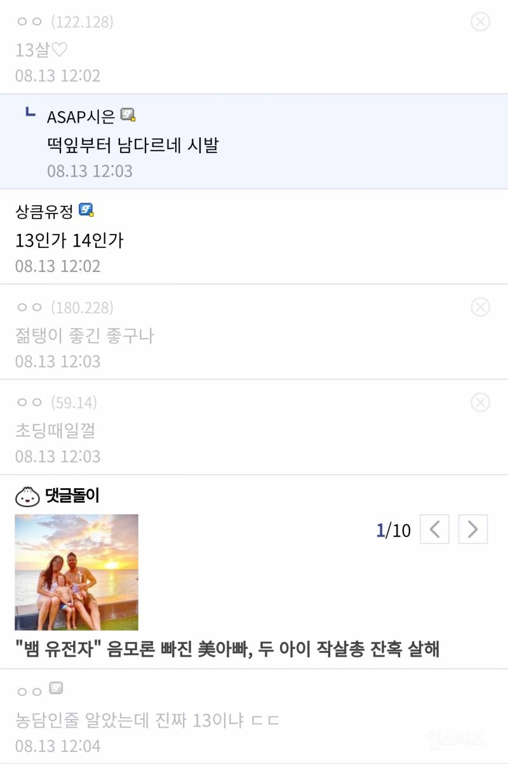The height and width of the screenshot is (764, 508).
Task: Click the reply arrow icon before ASAP시은
Action: click(29, 113)
